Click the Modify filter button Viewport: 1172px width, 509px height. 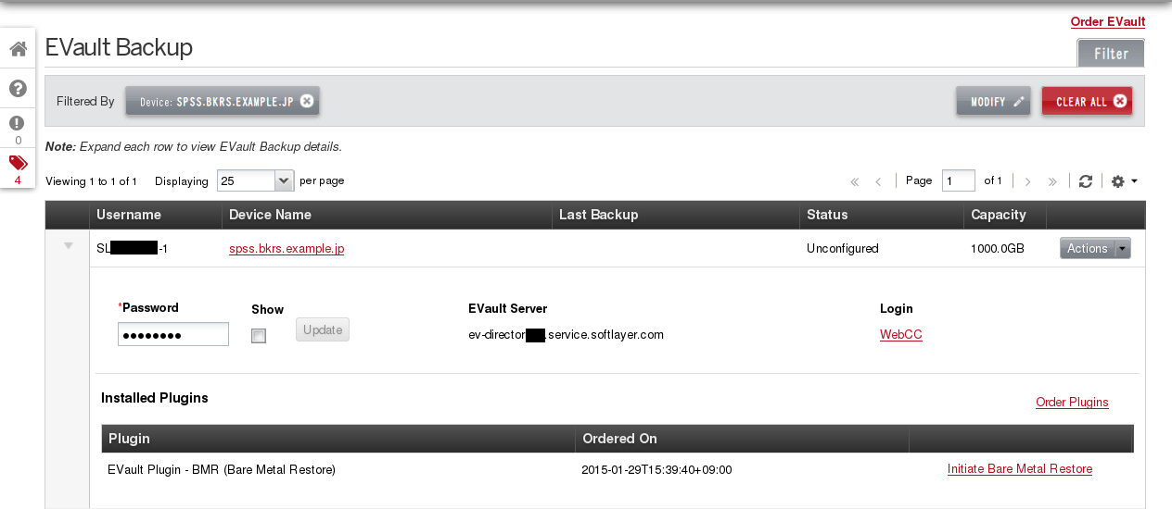tap(993, 102)
